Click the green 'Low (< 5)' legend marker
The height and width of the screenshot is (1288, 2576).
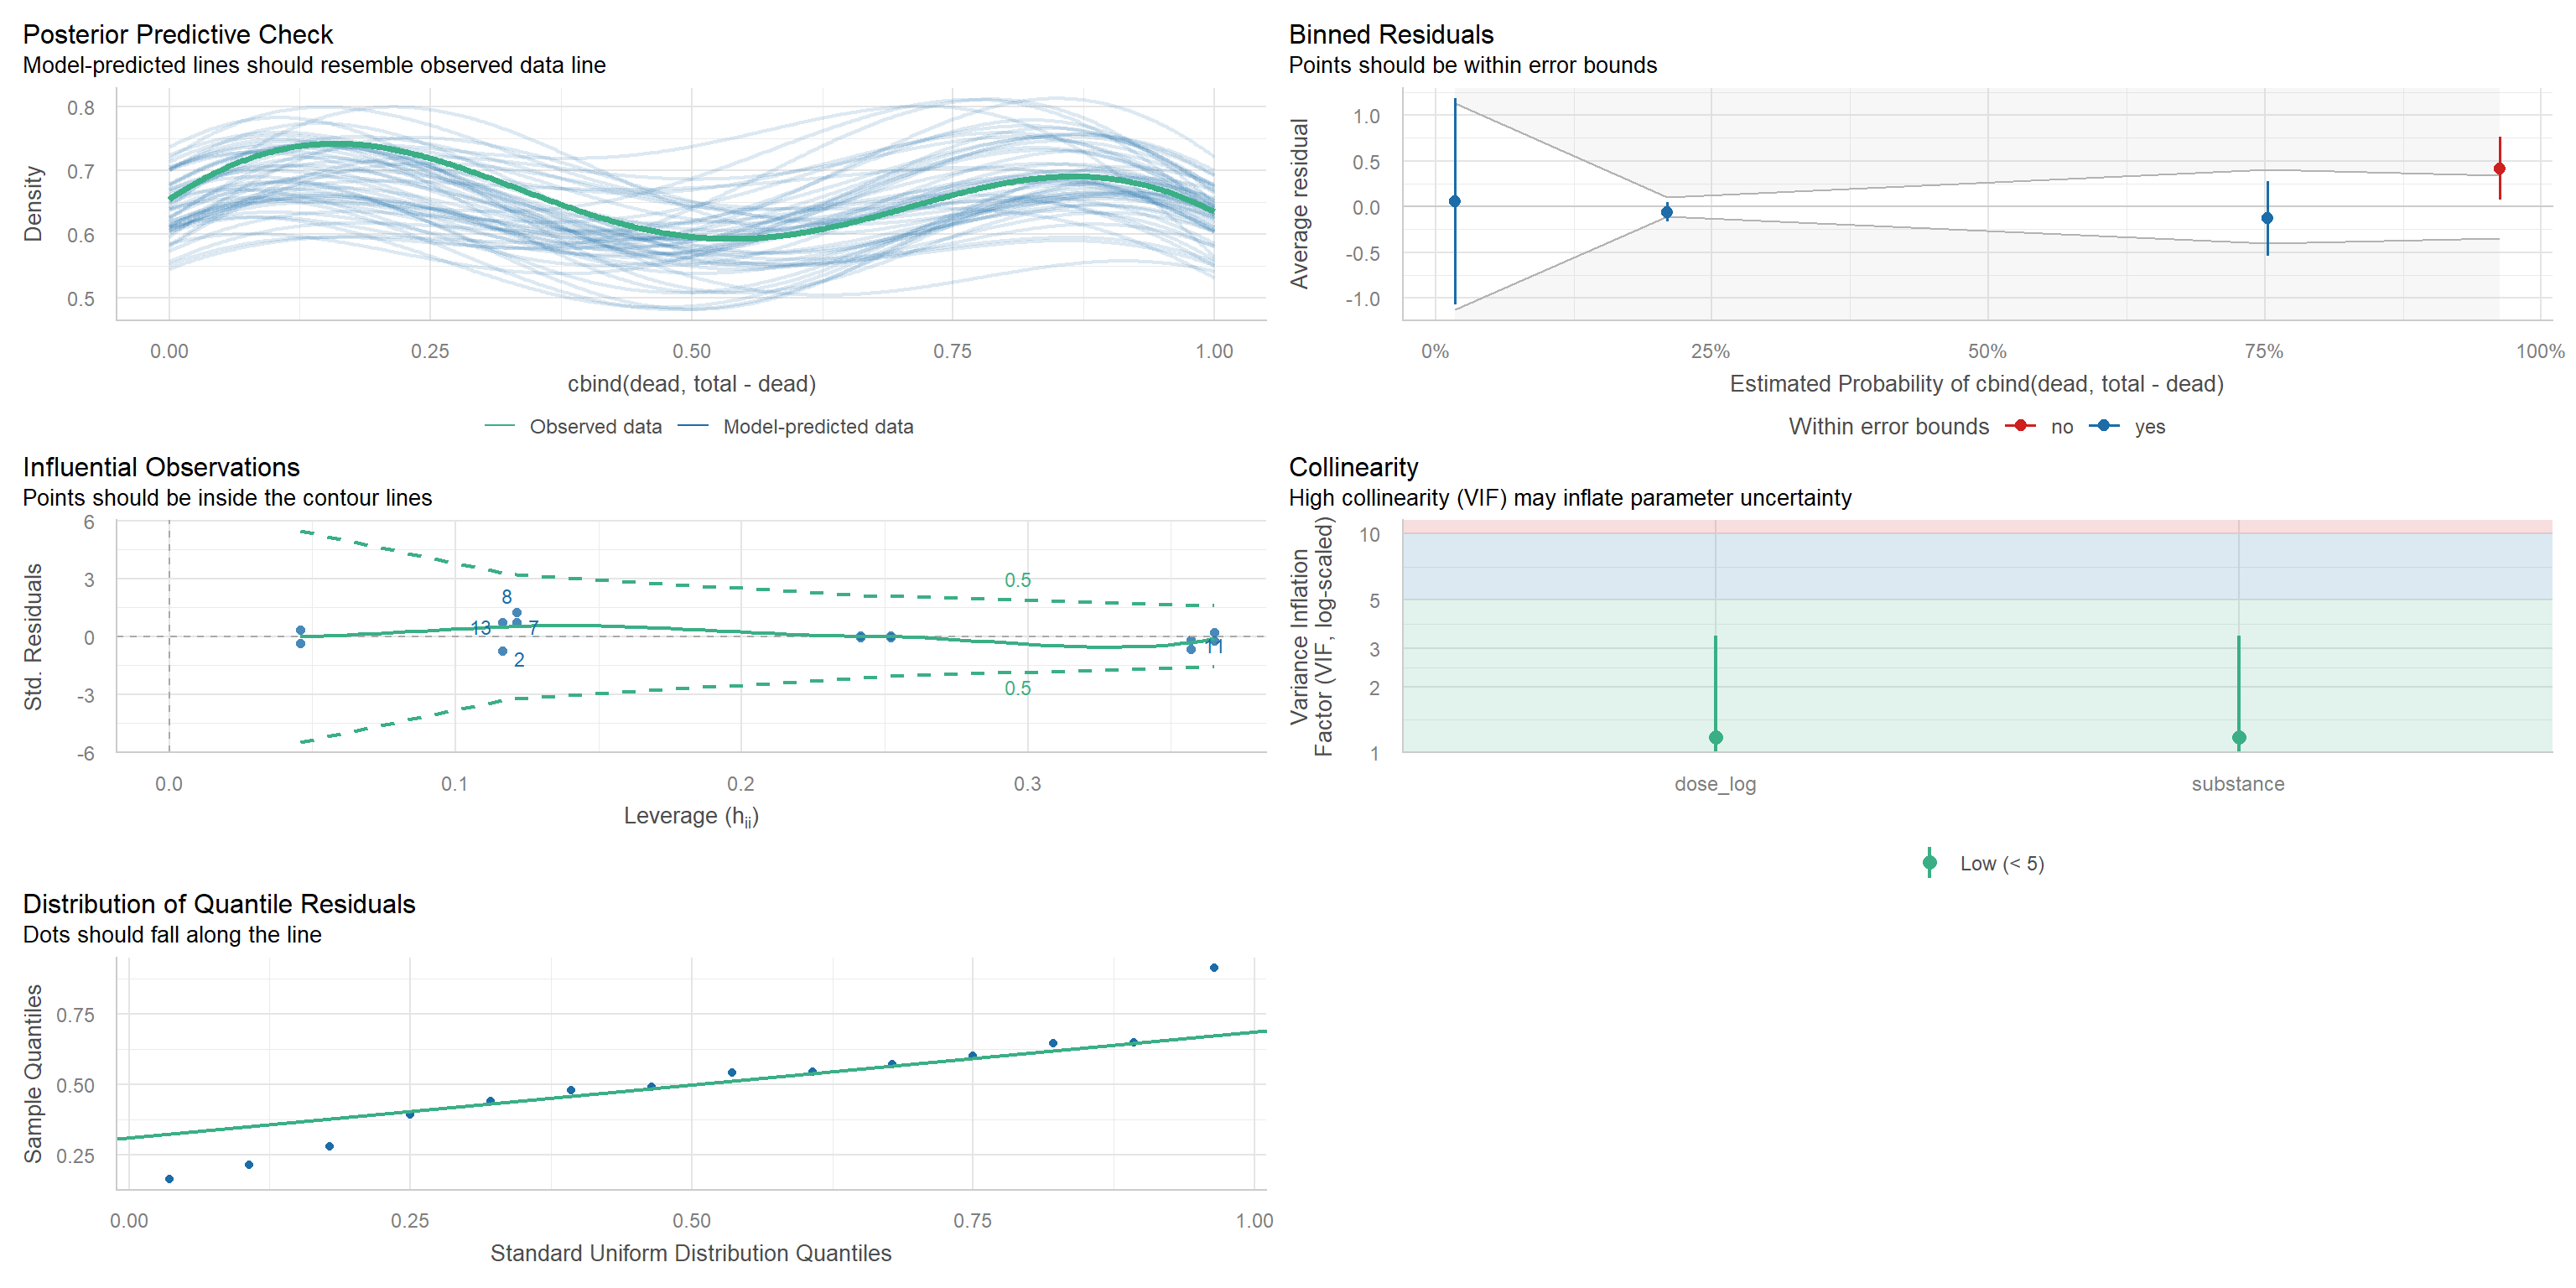point(1929,863)
